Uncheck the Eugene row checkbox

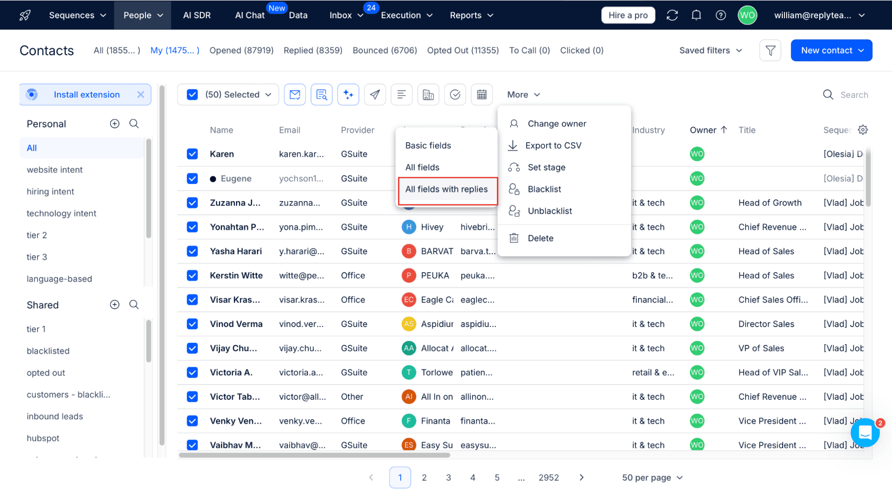tap(192, 178)
